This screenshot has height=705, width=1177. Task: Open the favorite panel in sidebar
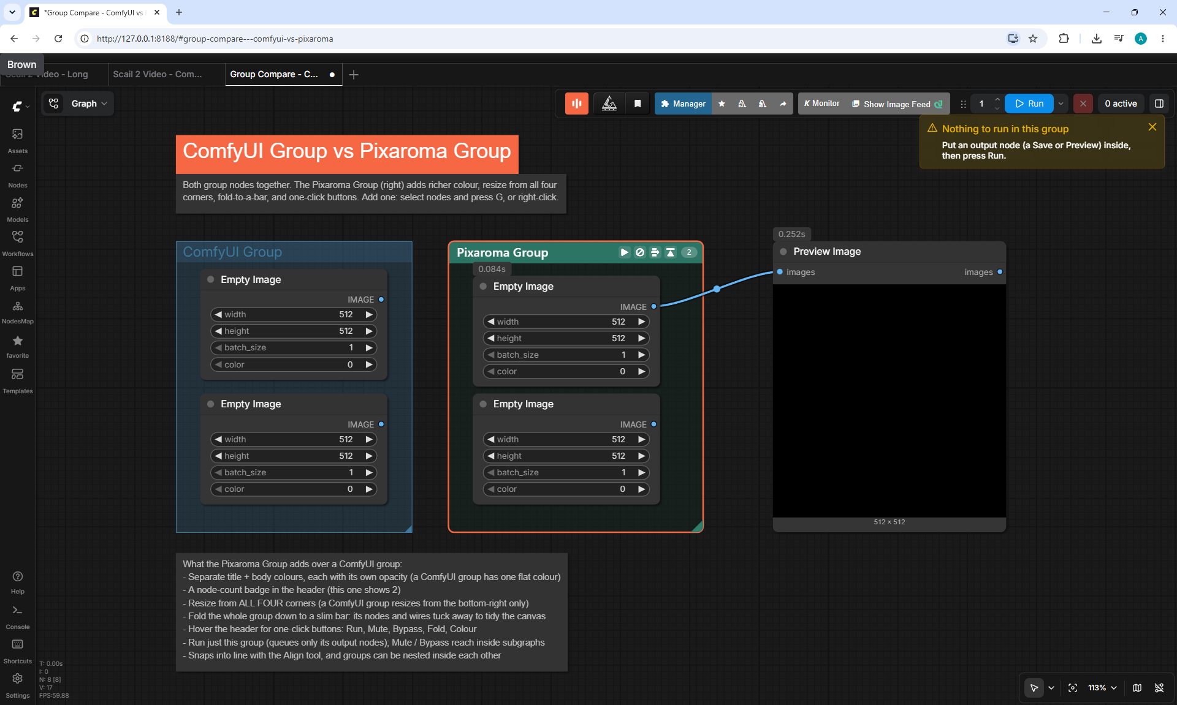pyautogui.click(x=18, y=347)
